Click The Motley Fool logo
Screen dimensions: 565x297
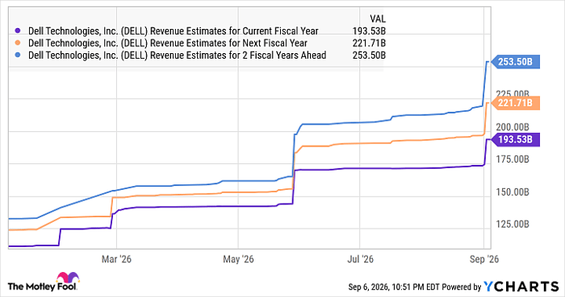pos(44,282)
